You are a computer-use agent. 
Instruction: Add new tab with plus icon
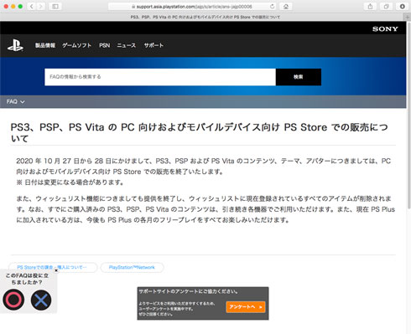point(408,17)
